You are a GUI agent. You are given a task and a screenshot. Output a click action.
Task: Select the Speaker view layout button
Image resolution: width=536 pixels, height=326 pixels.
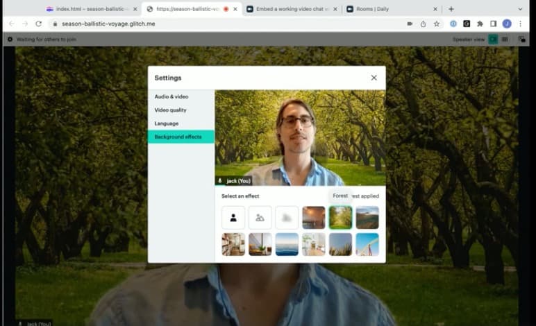pos(493,40)
